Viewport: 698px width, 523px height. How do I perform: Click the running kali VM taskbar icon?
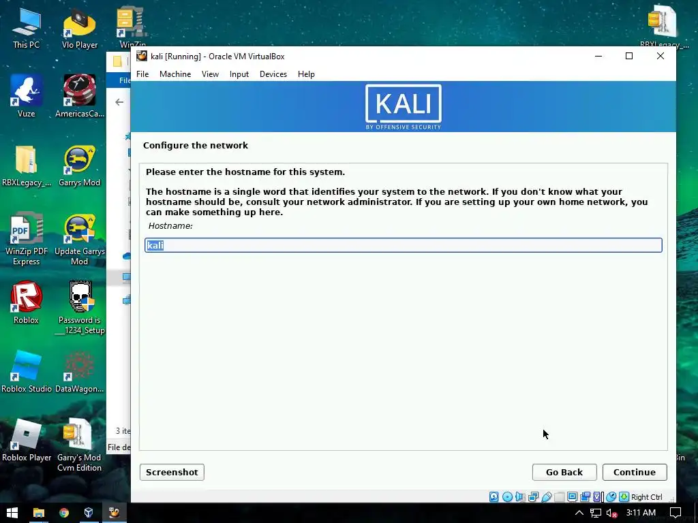pos(115,513)
